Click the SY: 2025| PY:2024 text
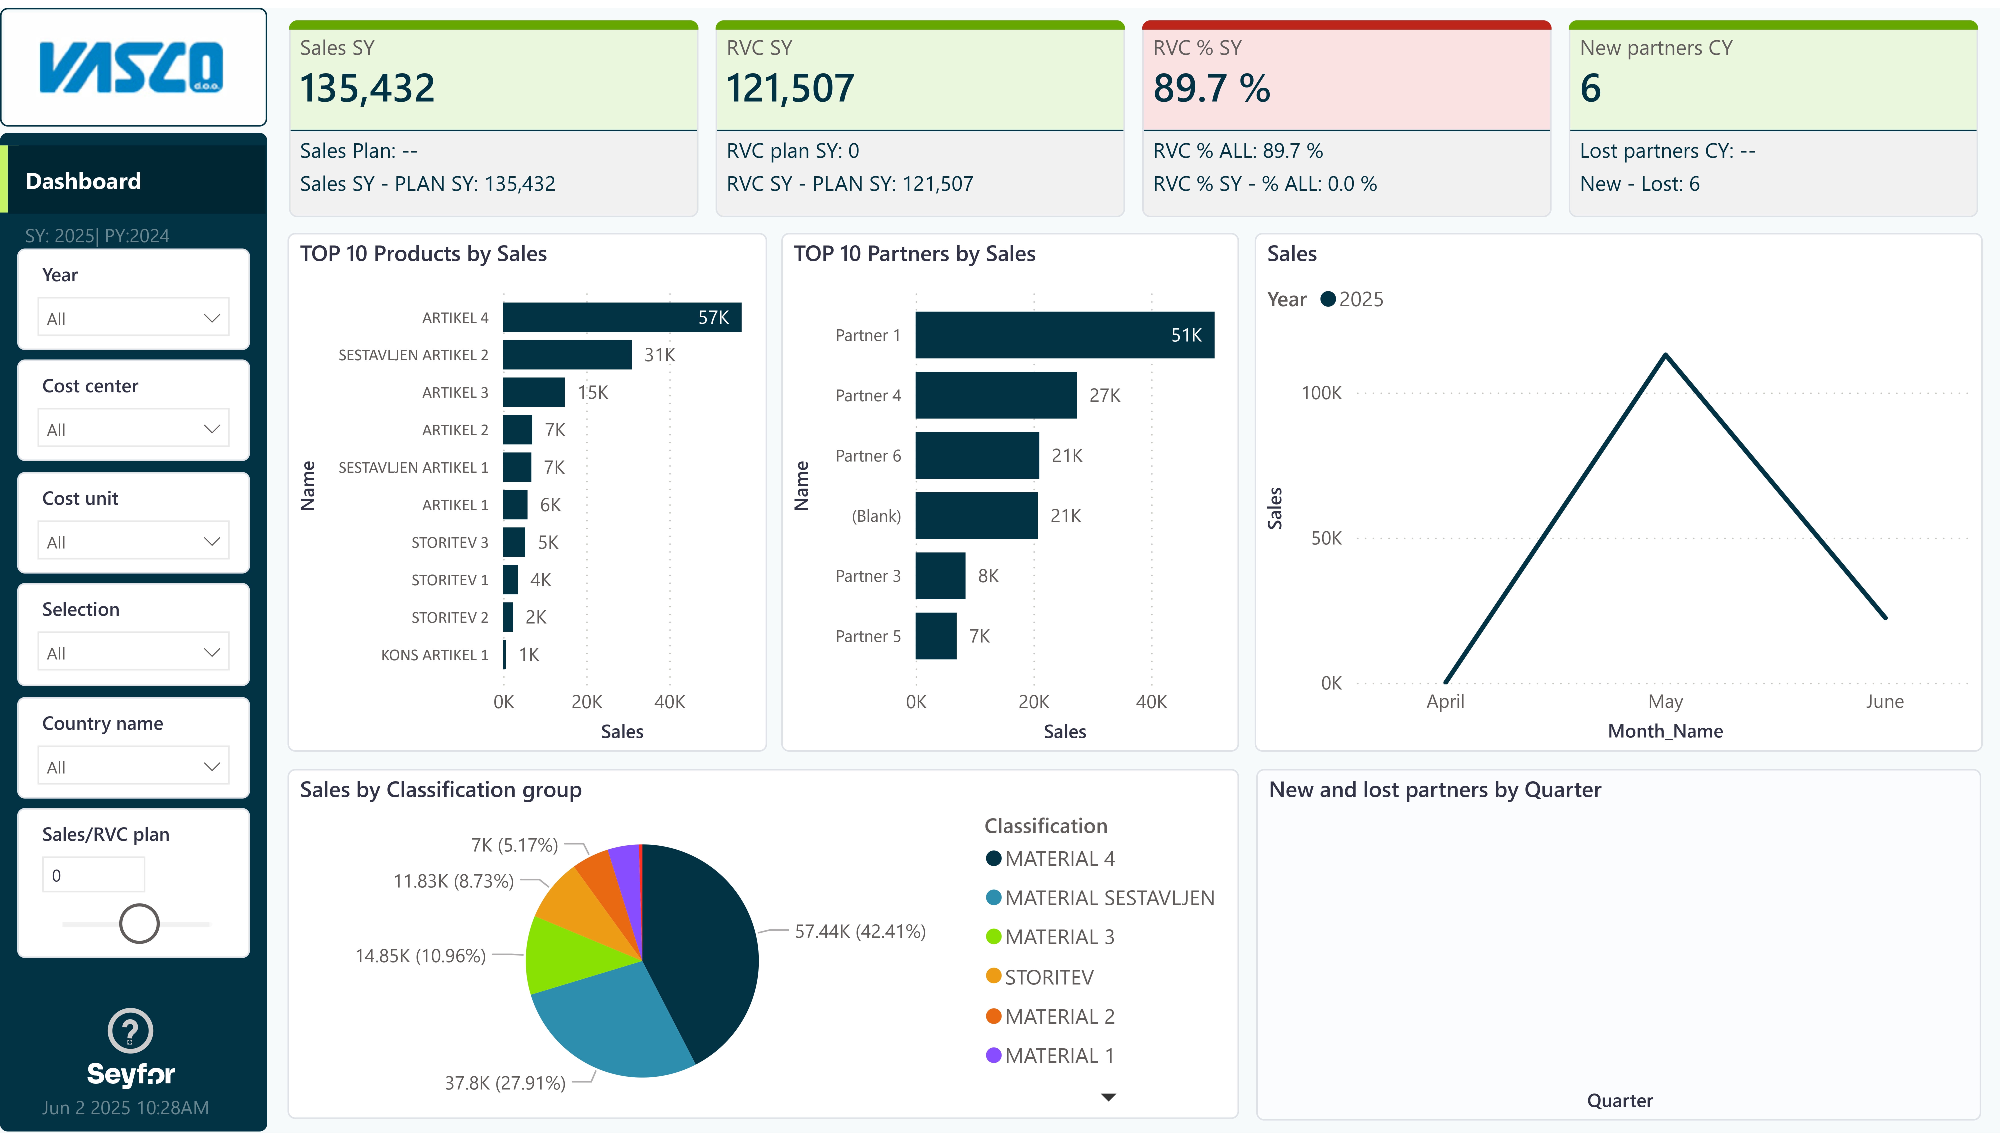The width and height of the screenshot is (2000, 1141). 97,236
